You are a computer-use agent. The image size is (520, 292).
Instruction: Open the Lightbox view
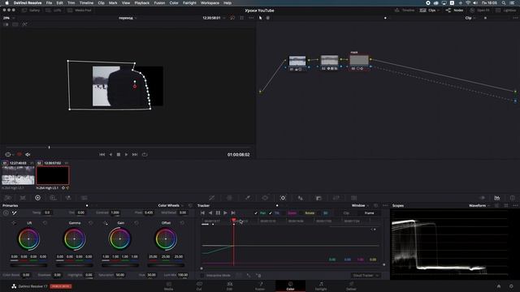coord(506,11)
